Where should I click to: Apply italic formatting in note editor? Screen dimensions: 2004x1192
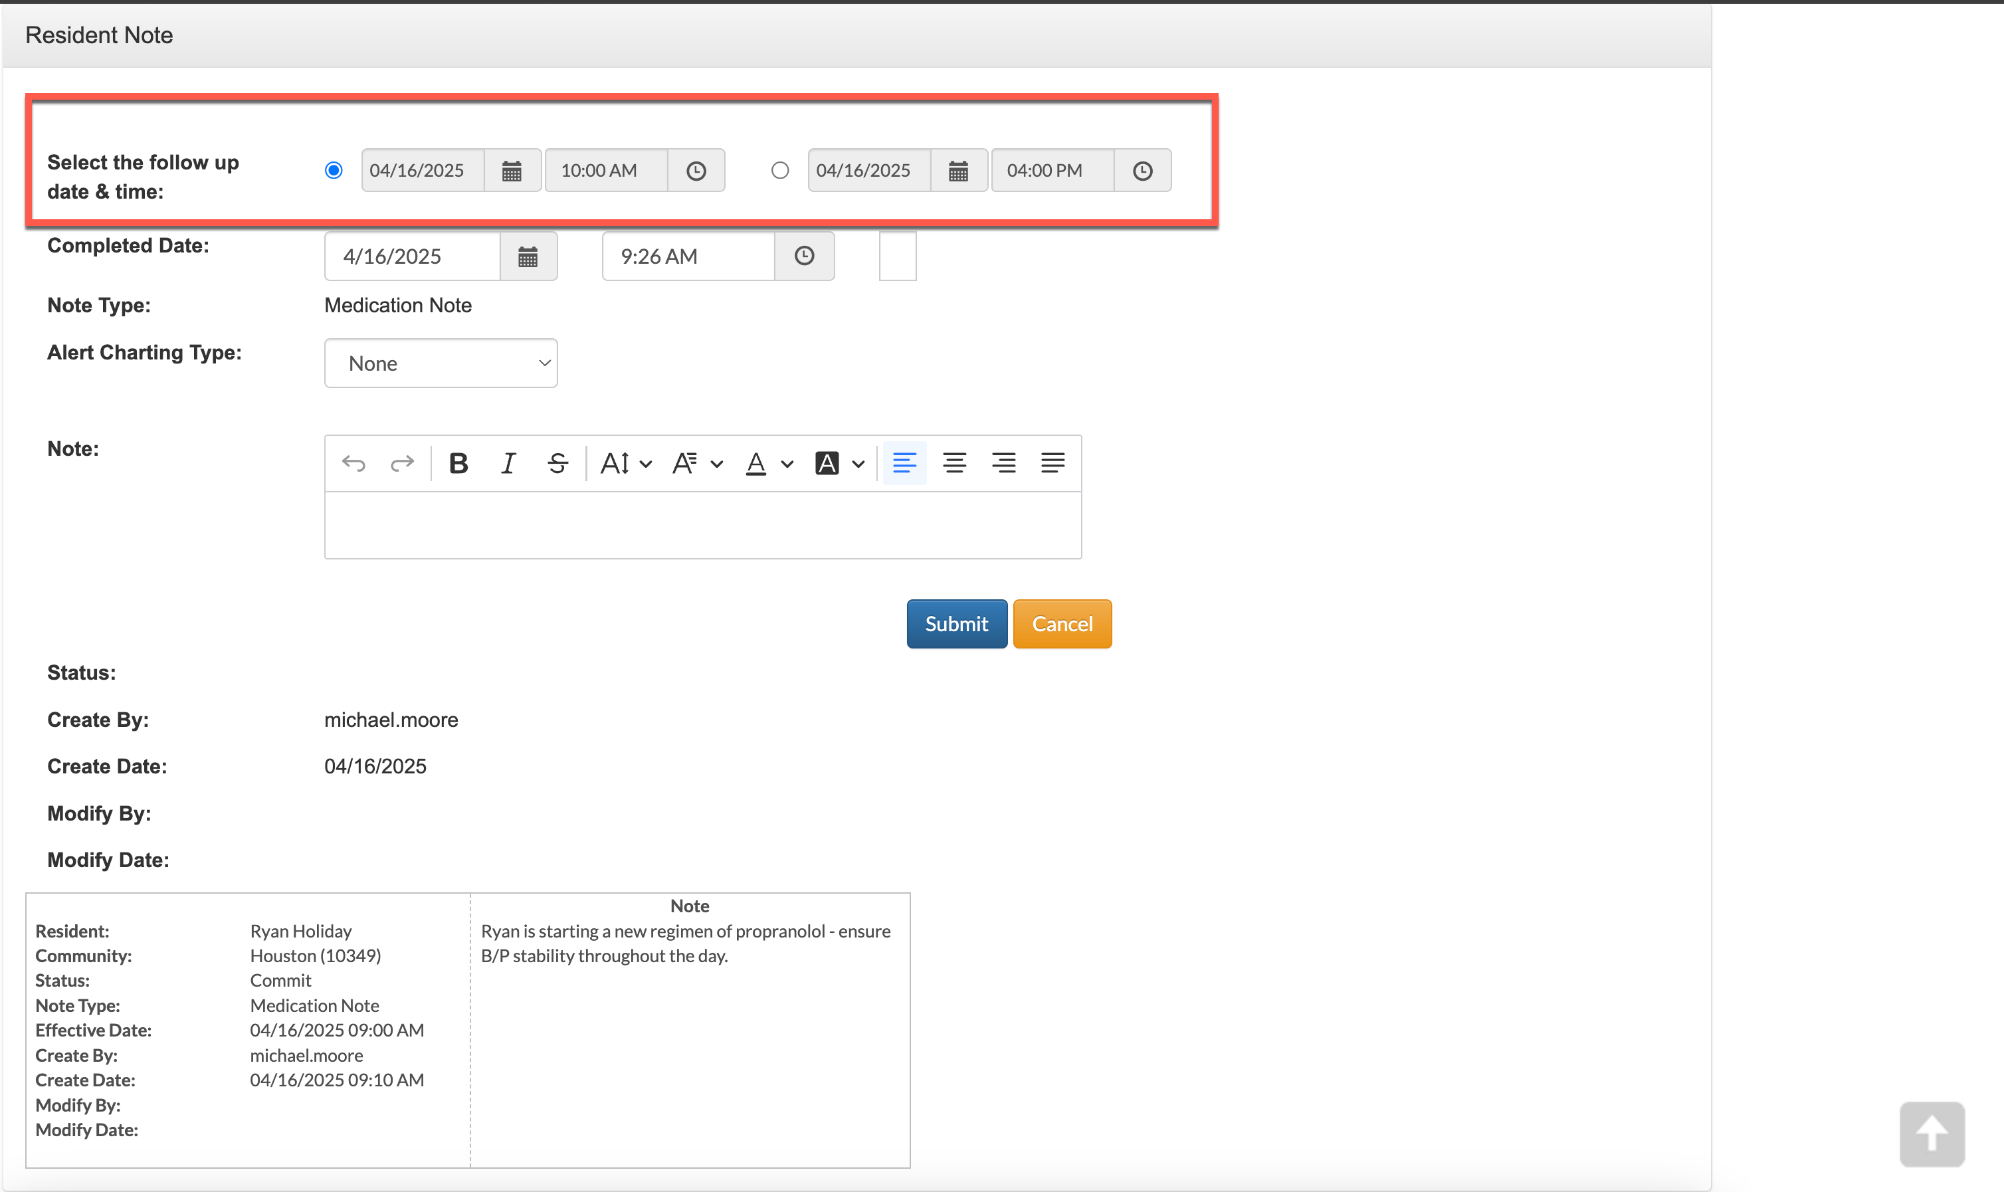[x=508, y=464]
